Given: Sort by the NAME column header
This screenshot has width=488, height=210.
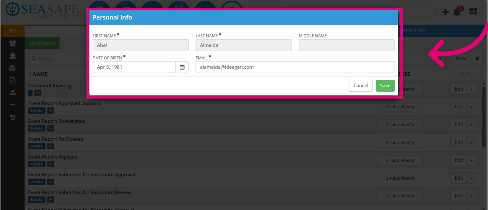Looking at the screenshot, I should [38, 74].
